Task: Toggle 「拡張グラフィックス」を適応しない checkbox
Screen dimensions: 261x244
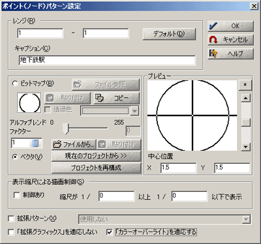Action: pos(11,232)
